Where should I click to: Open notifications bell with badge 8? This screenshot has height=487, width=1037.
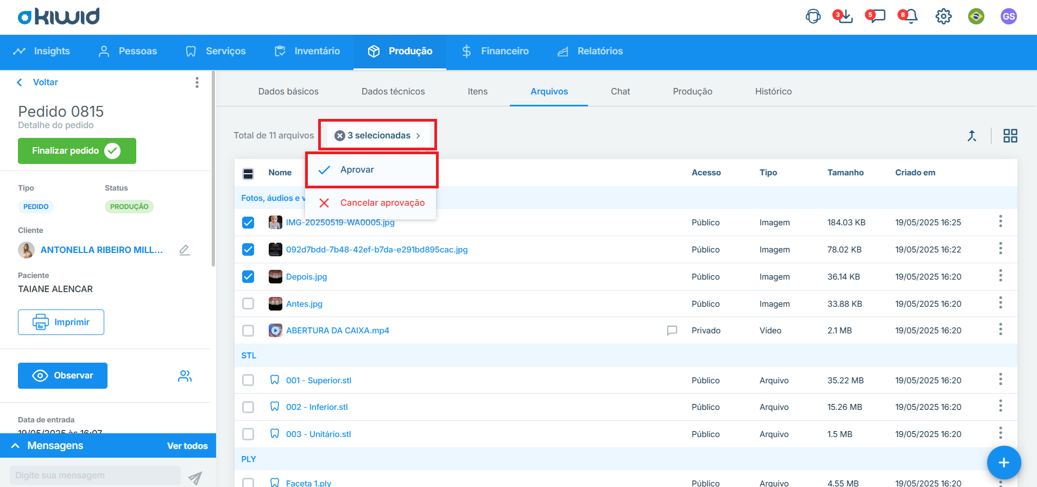click(x=908, y=16)
